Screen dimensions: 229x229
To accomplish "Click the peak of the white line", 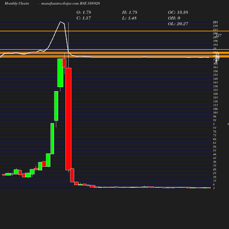I will pos(60,22).
